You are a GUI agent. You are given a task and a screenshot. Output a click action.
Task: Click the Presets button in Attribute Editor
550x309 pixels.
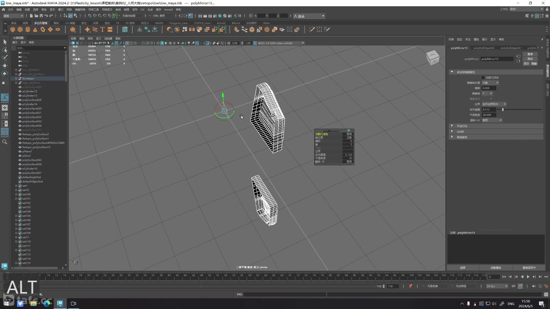(530, 59)
